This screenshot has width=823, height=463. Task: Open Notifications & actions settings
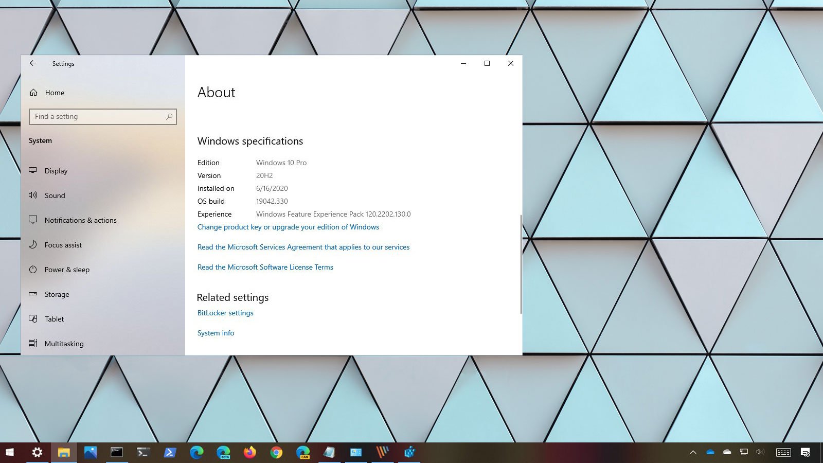tap(80, 220)
